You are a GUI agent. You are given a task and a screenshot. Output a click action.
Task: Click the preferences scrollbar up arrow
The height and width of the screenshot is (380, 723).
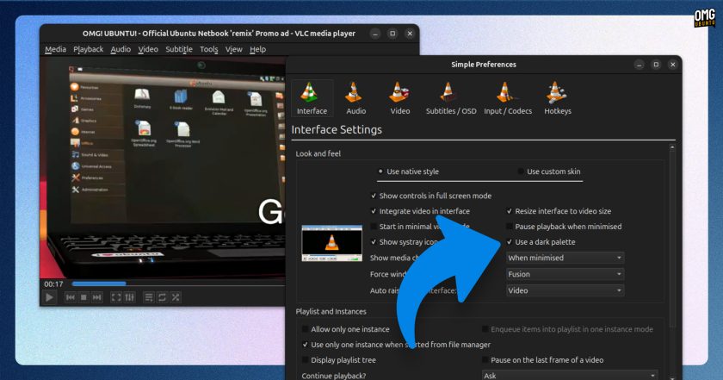672,147
